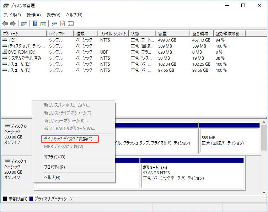Open the ファイル(F) menu
The width and height of the screenshot is (268, 212).
12,15
